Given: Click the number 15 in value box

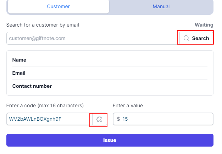Looking at the screenshot, I should coord(125,119).
